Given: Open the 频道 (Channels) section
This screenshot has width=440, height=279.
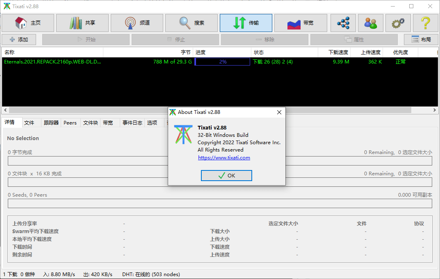Looking at the screenshot, I should [x=137, y=23].
